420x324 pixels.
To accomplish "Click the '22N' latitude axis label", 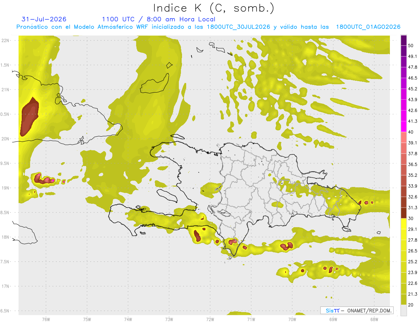I will pyautogui.click(x=5, y=41).
